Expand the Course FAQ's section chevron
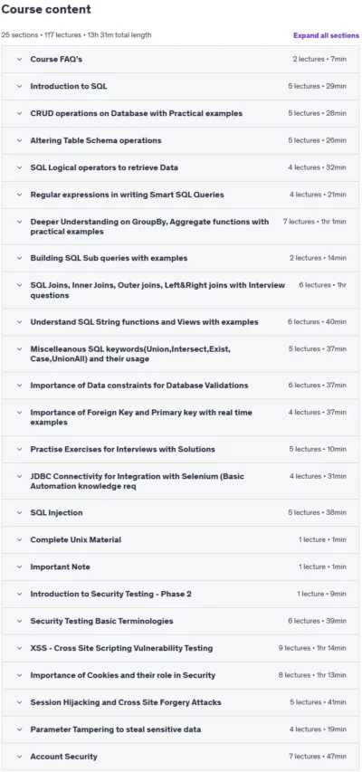The height and width of the screenshot is (772, 362). point(19,59)
